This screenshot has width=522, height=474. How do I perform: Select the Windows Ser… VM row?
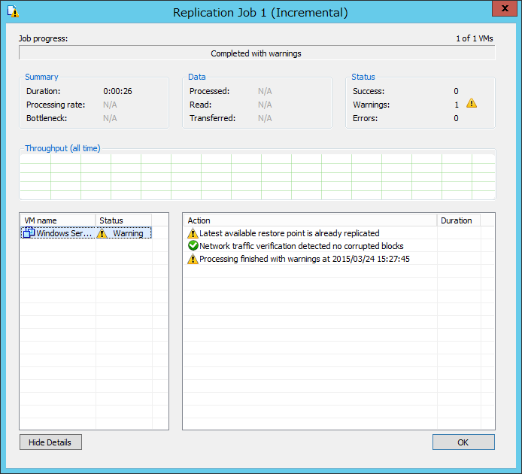pos(86,232)
